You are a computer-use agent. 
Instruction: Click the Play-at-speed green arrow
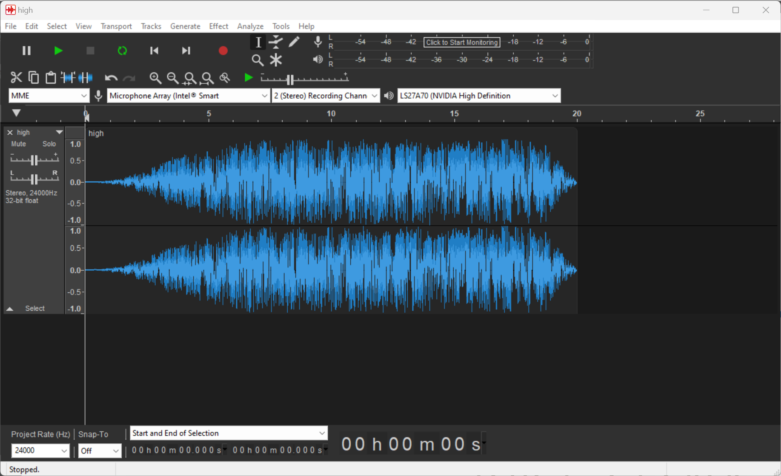tap(249, 78)
